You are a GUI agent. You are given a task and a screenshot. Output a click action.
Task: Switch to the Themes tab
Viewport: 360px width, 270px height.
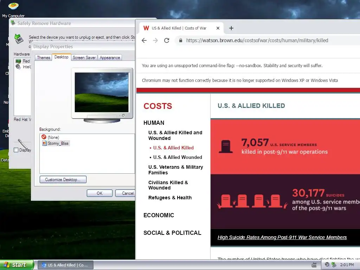click(43, 57)
